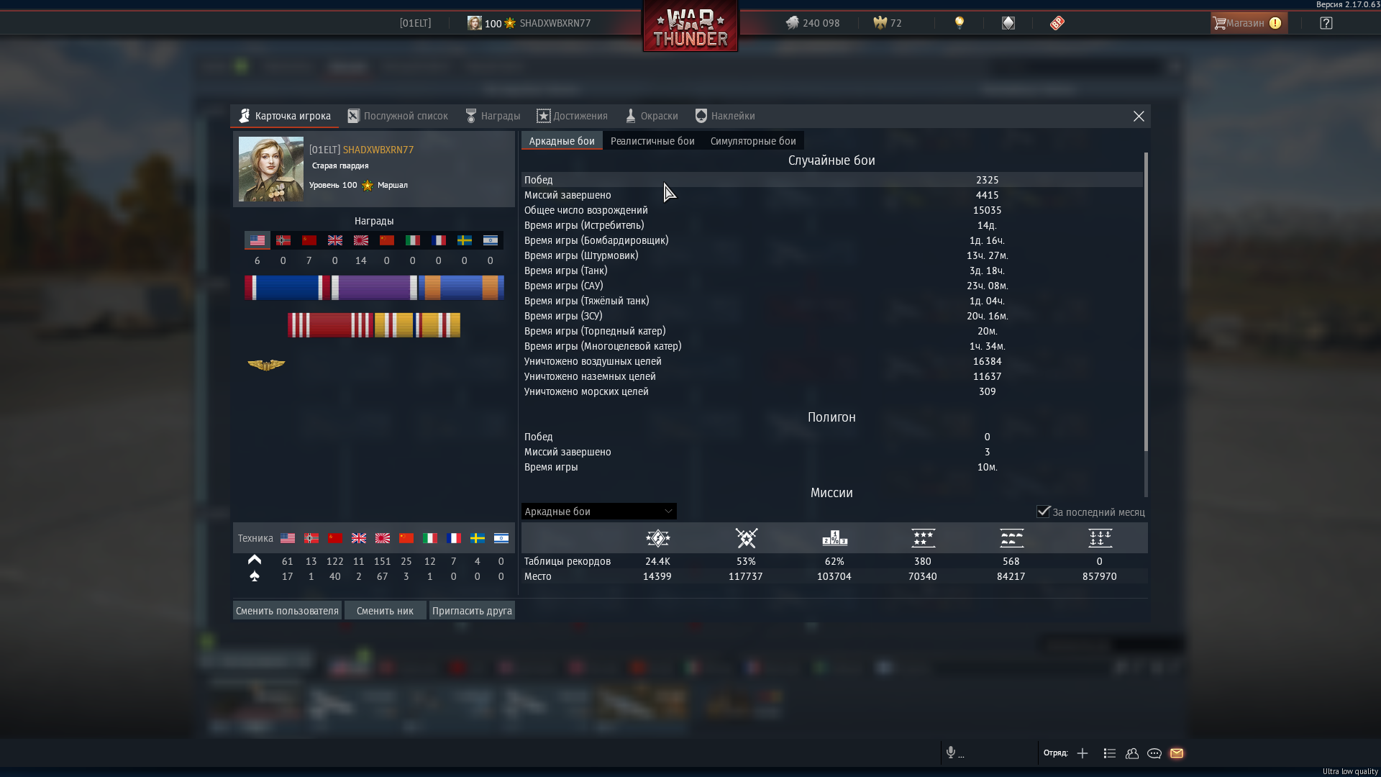Switch to Карточка игрока tab

point(285,116)
